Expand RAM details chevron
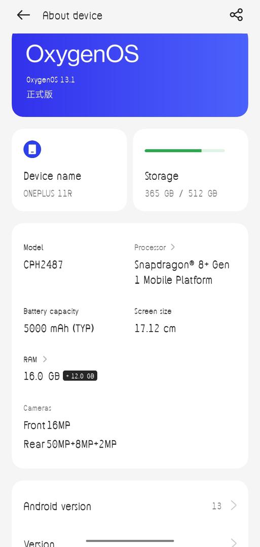The width and height of the screenshot is (260, 547). [45, 359]
